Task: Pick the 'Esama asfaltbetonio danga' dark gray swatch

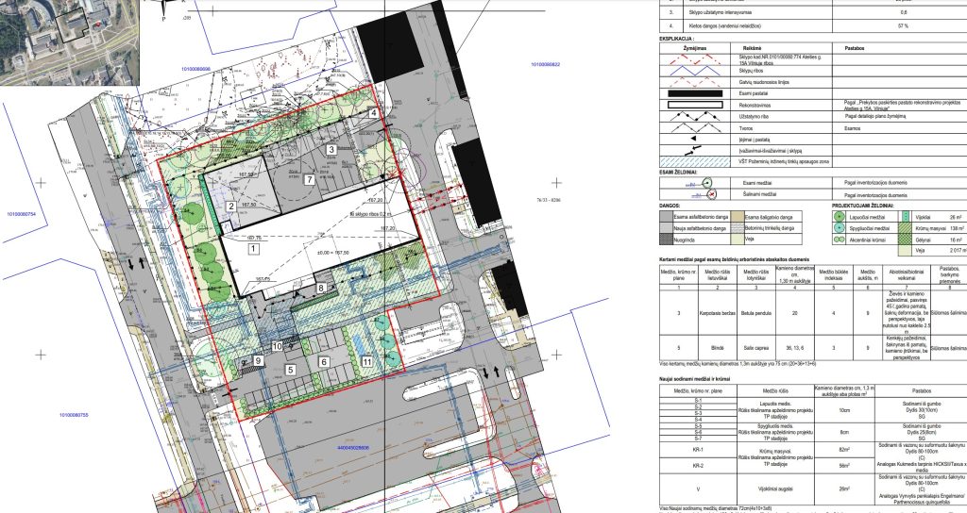Action: point(666,217)
